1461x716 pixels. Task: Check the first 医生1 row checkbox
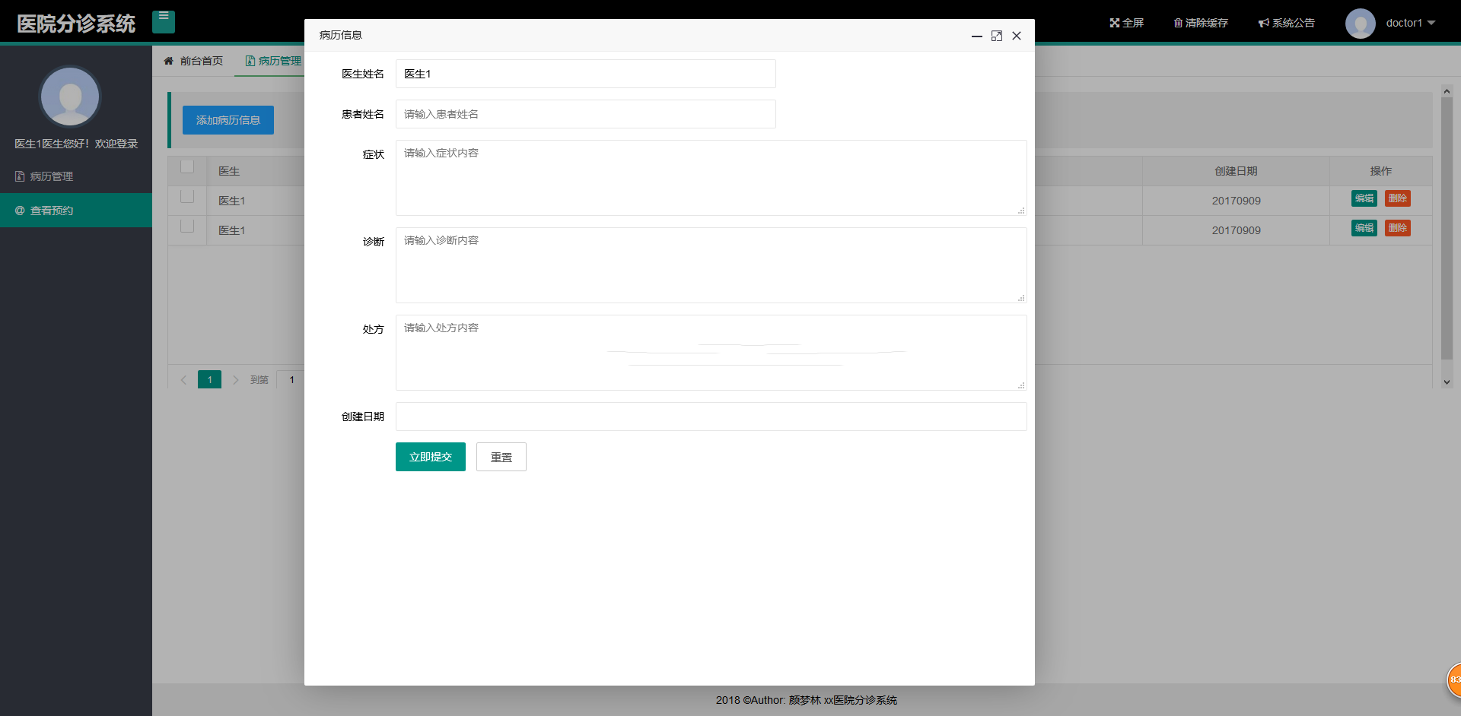tap(187, 195)
